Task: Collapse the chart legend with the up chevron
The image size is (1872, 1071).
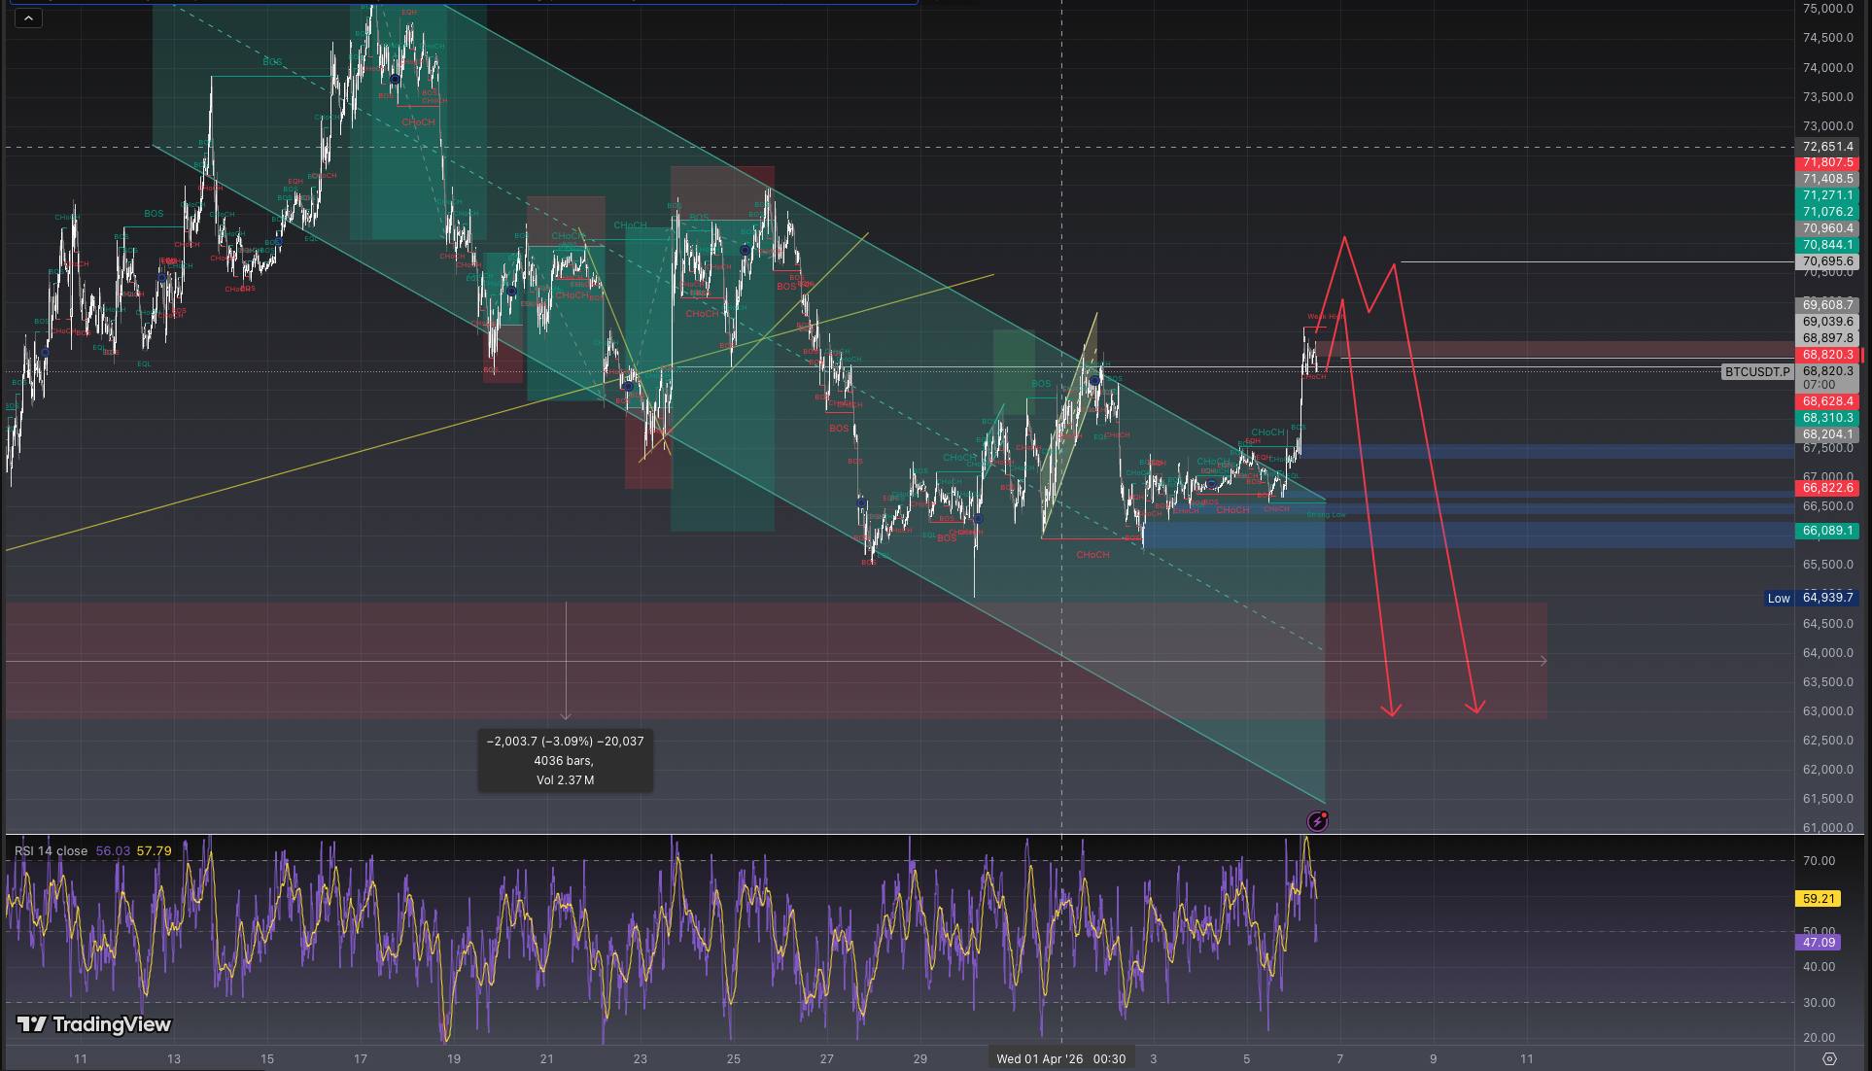Action: pyautogui.click(x=28, y=17)
